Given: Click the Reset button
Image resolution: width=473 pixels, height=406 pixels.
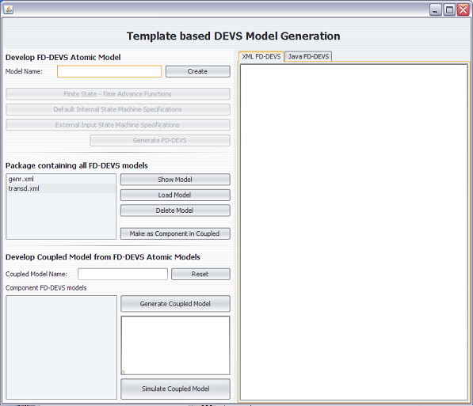Looking at the screenshot, I should [x=200, y=274].
